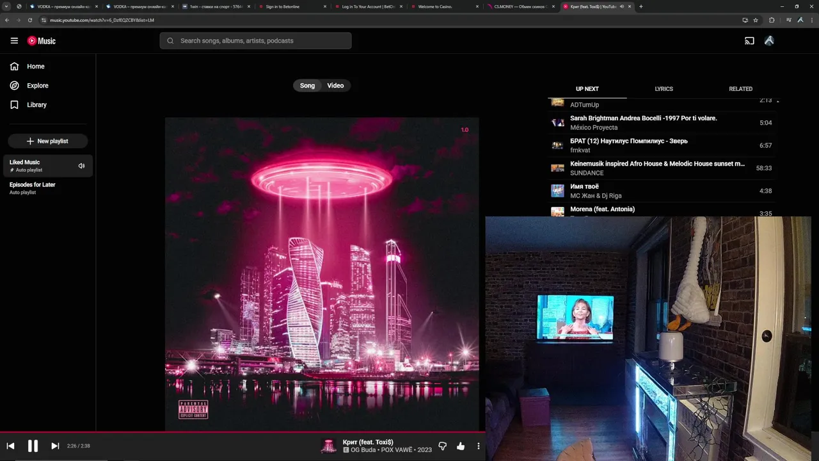
Task: Open the Liked Music playlist
Action: tap(48, 166)
